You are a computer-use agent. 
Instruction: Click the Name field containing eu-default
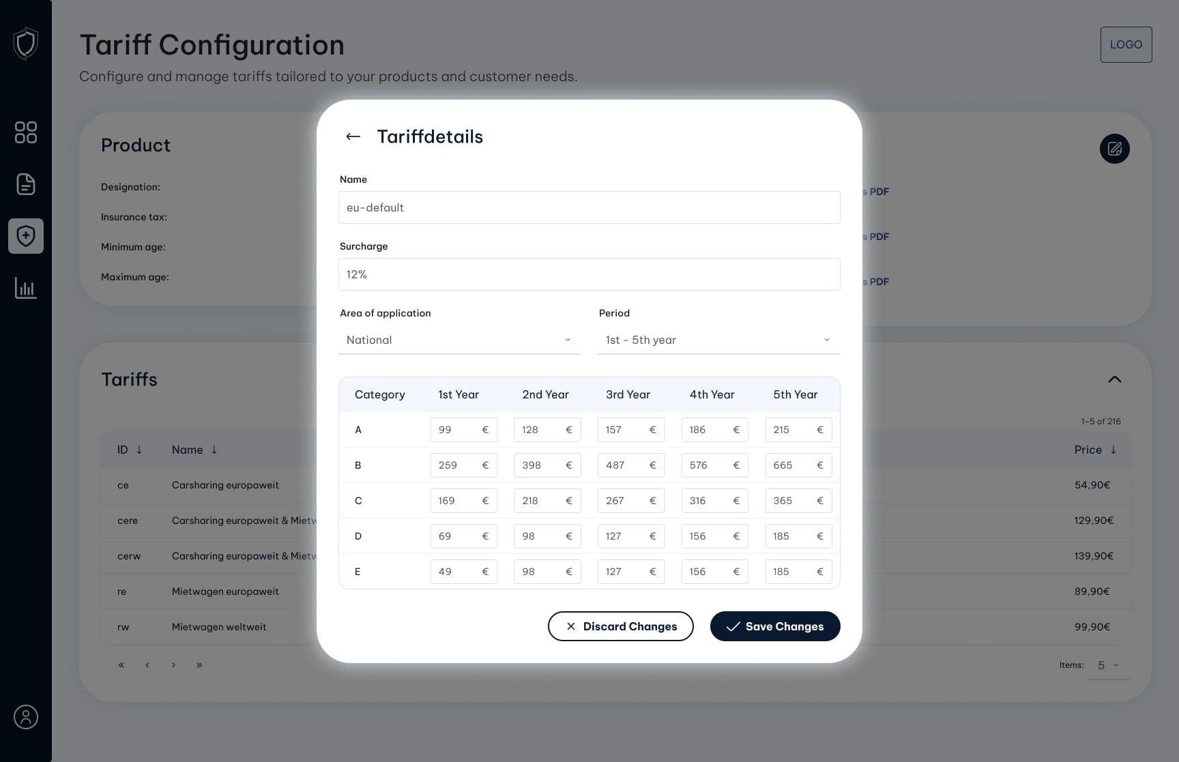tap(589, 207)
